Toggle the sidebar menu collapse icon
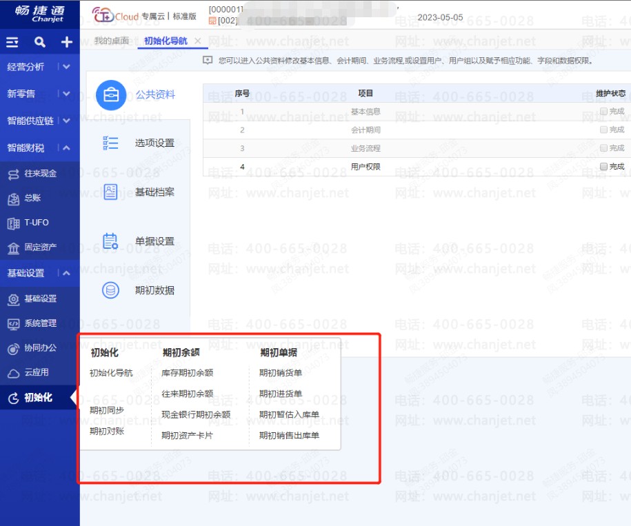The height and width of the screenshot is (526, 631). (x=12, y=42)
